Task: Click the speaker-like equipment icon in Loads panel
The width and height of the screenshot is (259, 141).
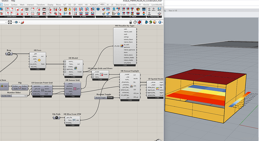Action: coord(65,9)
